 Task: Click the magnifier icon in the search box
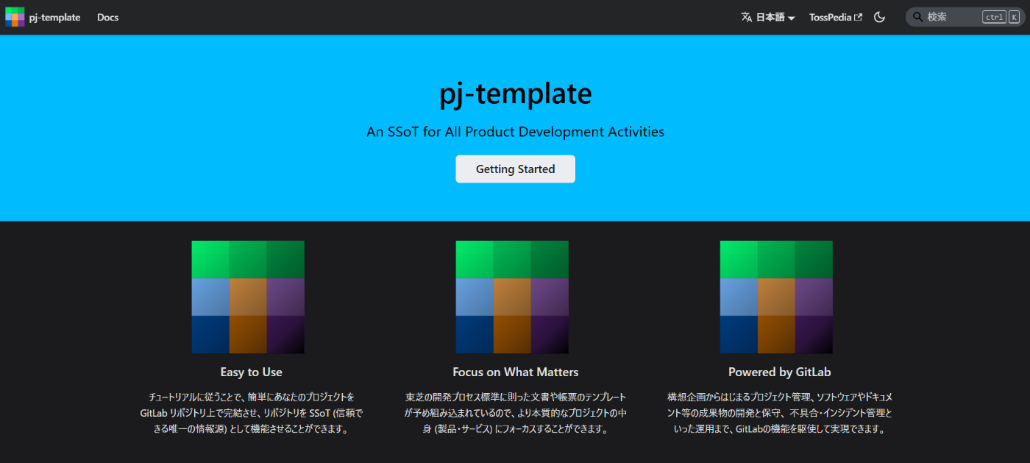point(917,16)
